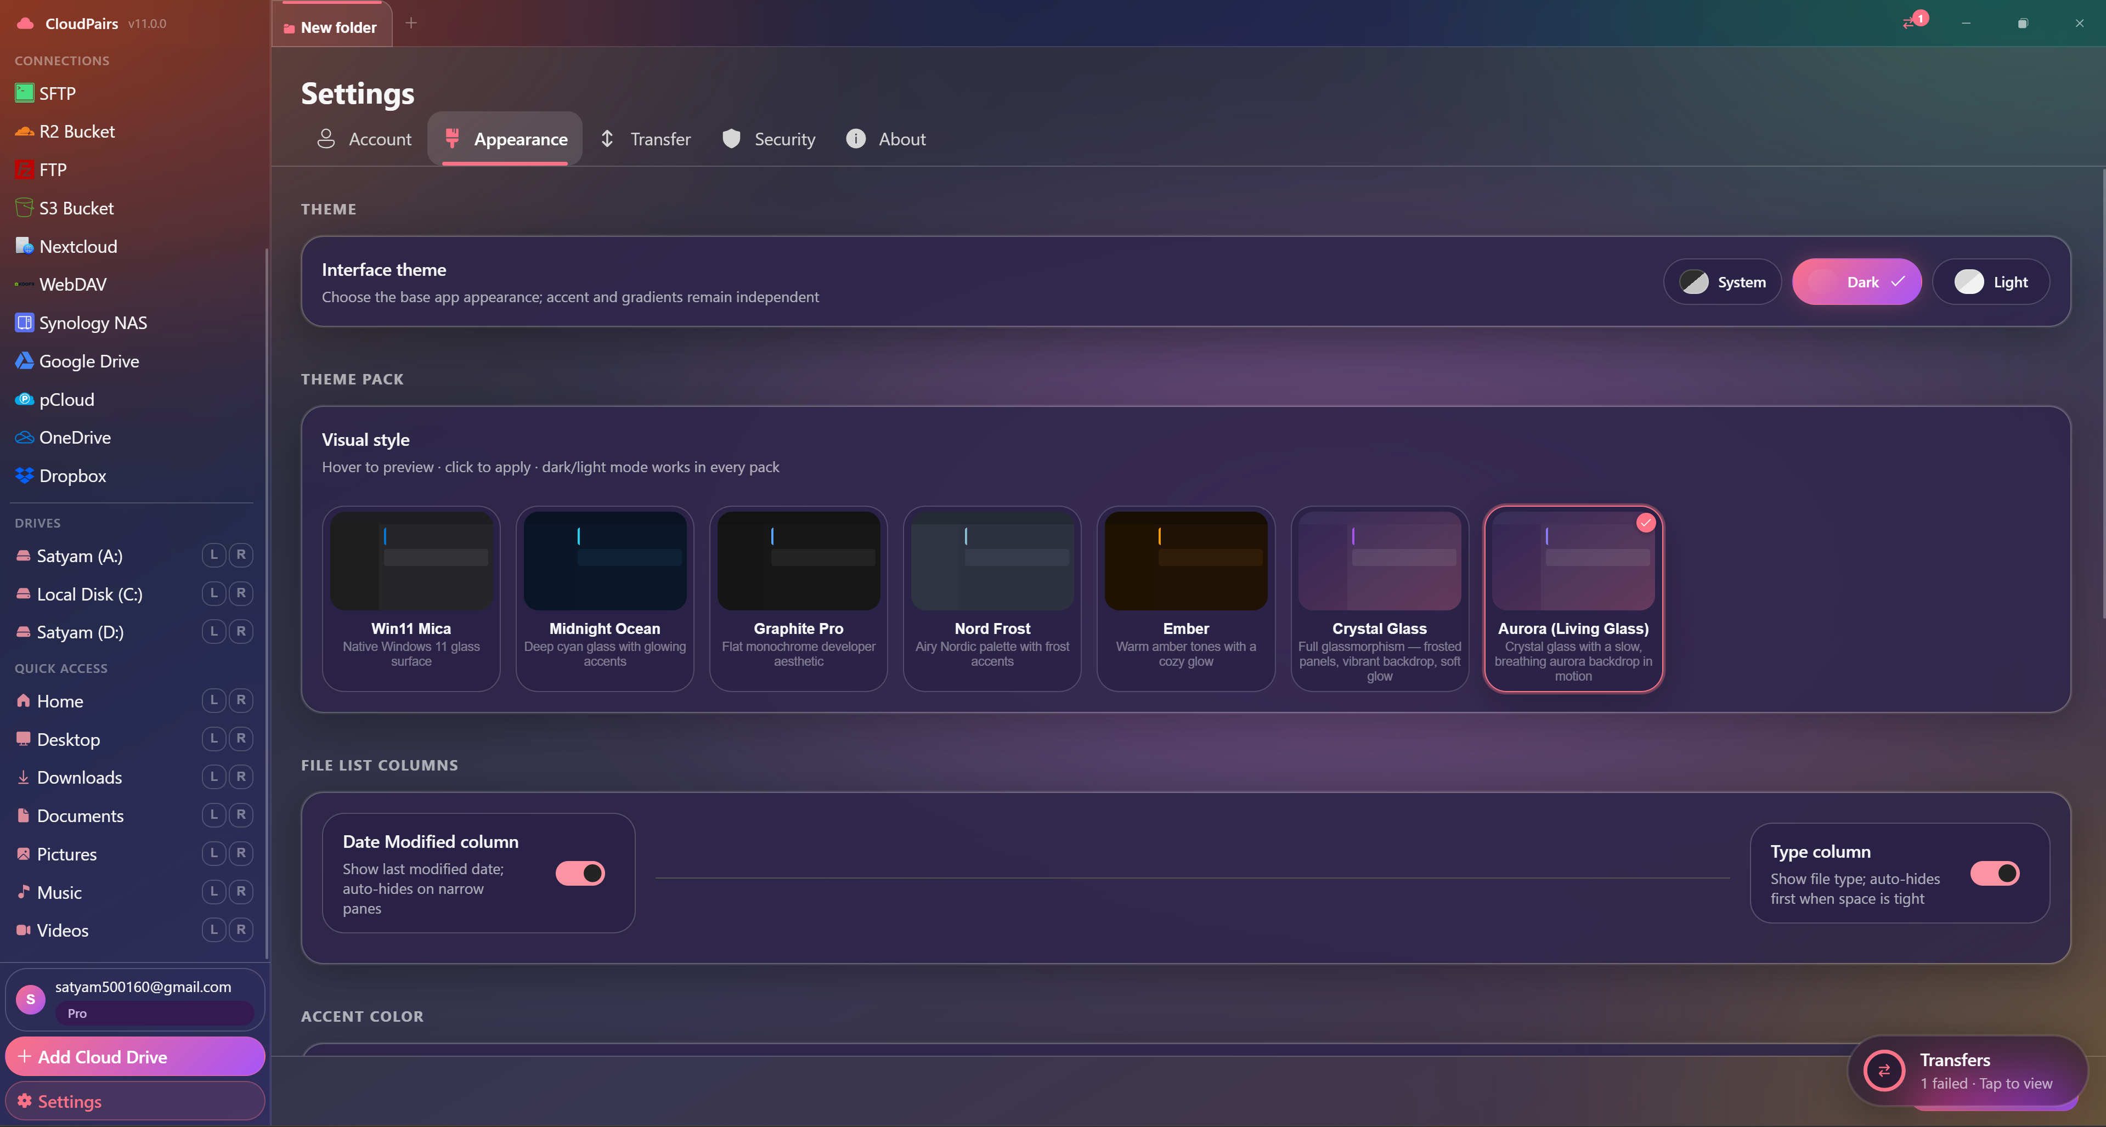
Task: Click the user avatar S icon
Action: (31, 999)
